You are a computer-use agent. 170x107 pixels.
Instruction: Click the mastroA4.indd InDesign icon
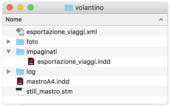coord(20,82)
